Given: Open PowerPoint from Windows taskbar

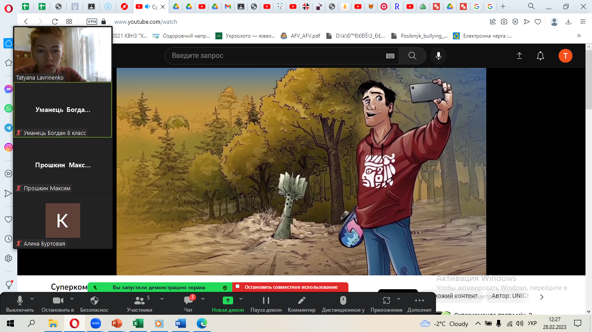Looking at the screenshot, I should point(117,323).
